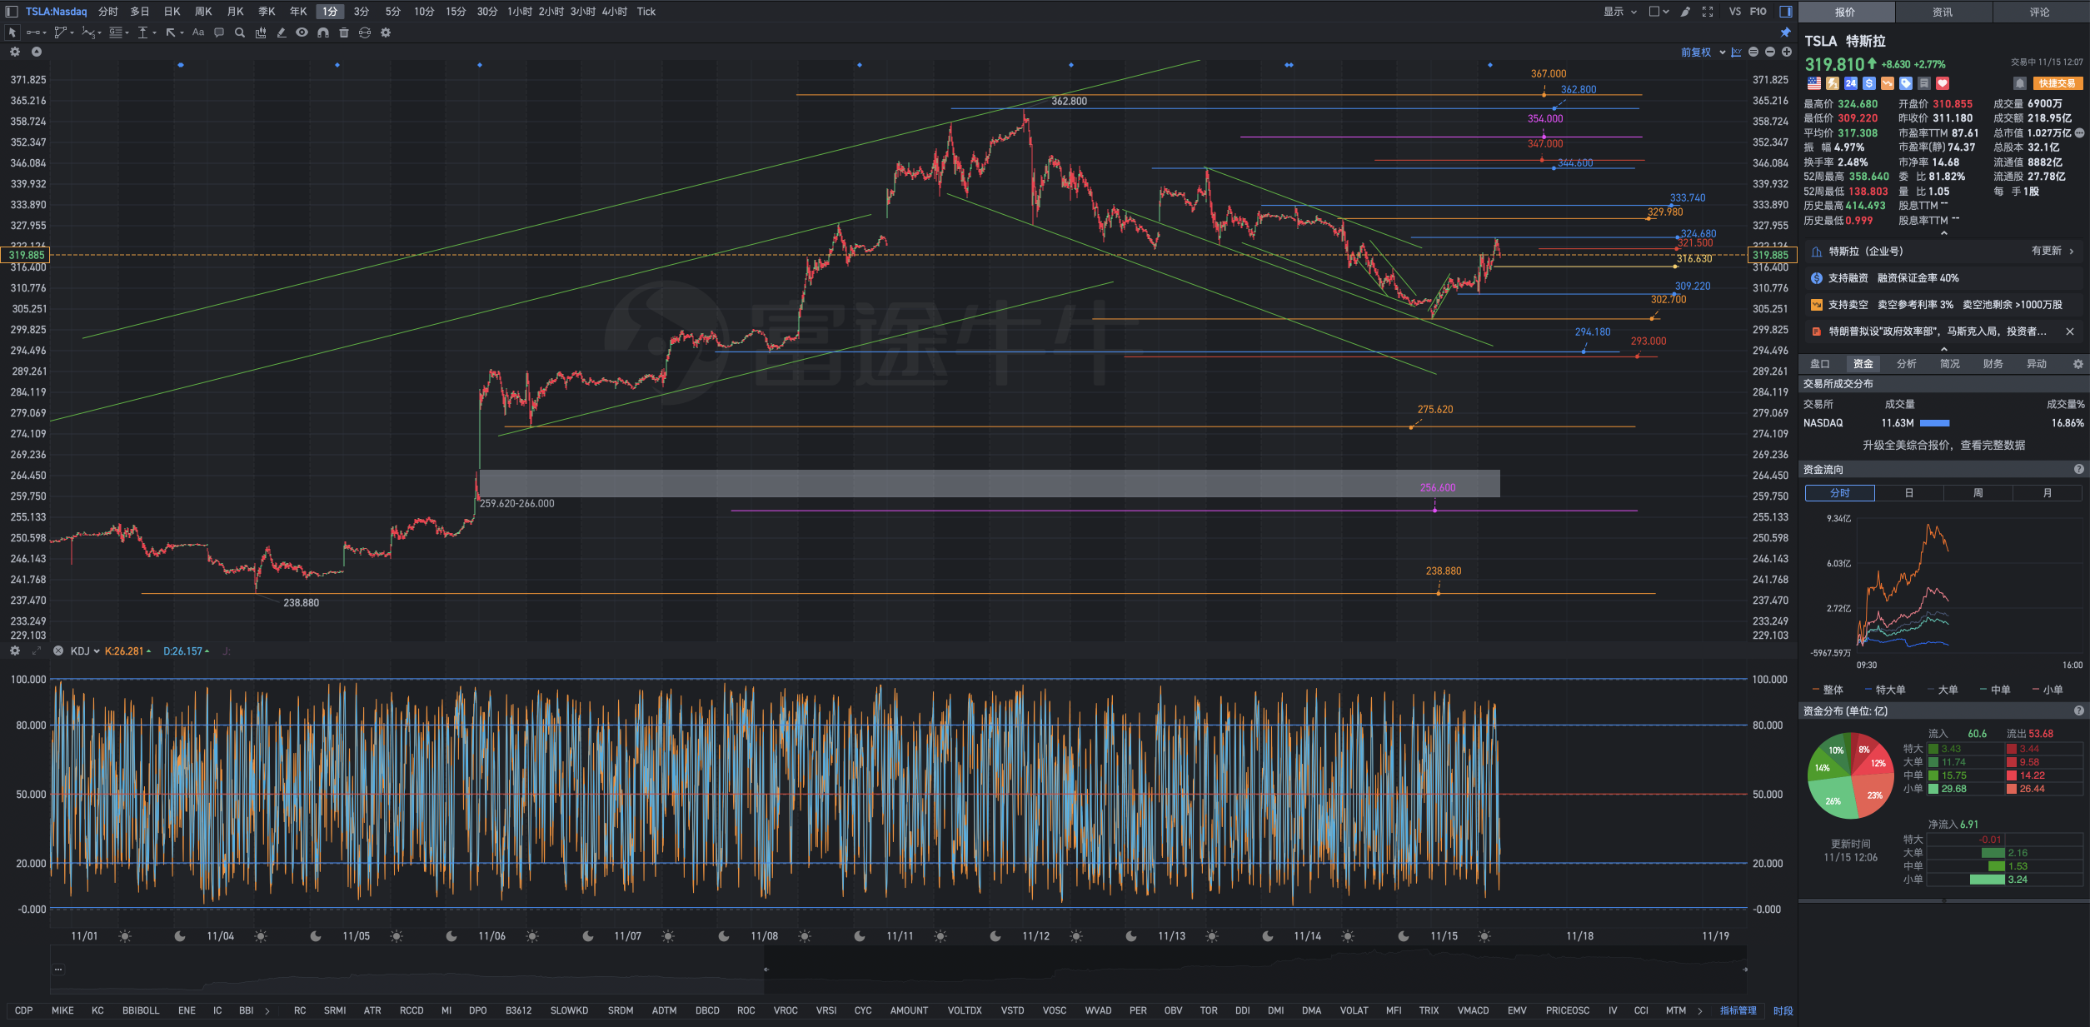Dismiss the Trump news headline banner

pos(2070,332)
